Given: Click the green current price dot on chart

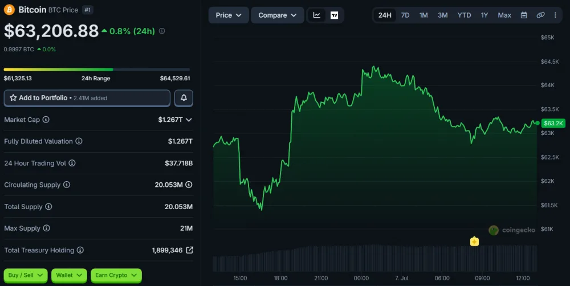Looking at the screenshot, I should (538, 123).
